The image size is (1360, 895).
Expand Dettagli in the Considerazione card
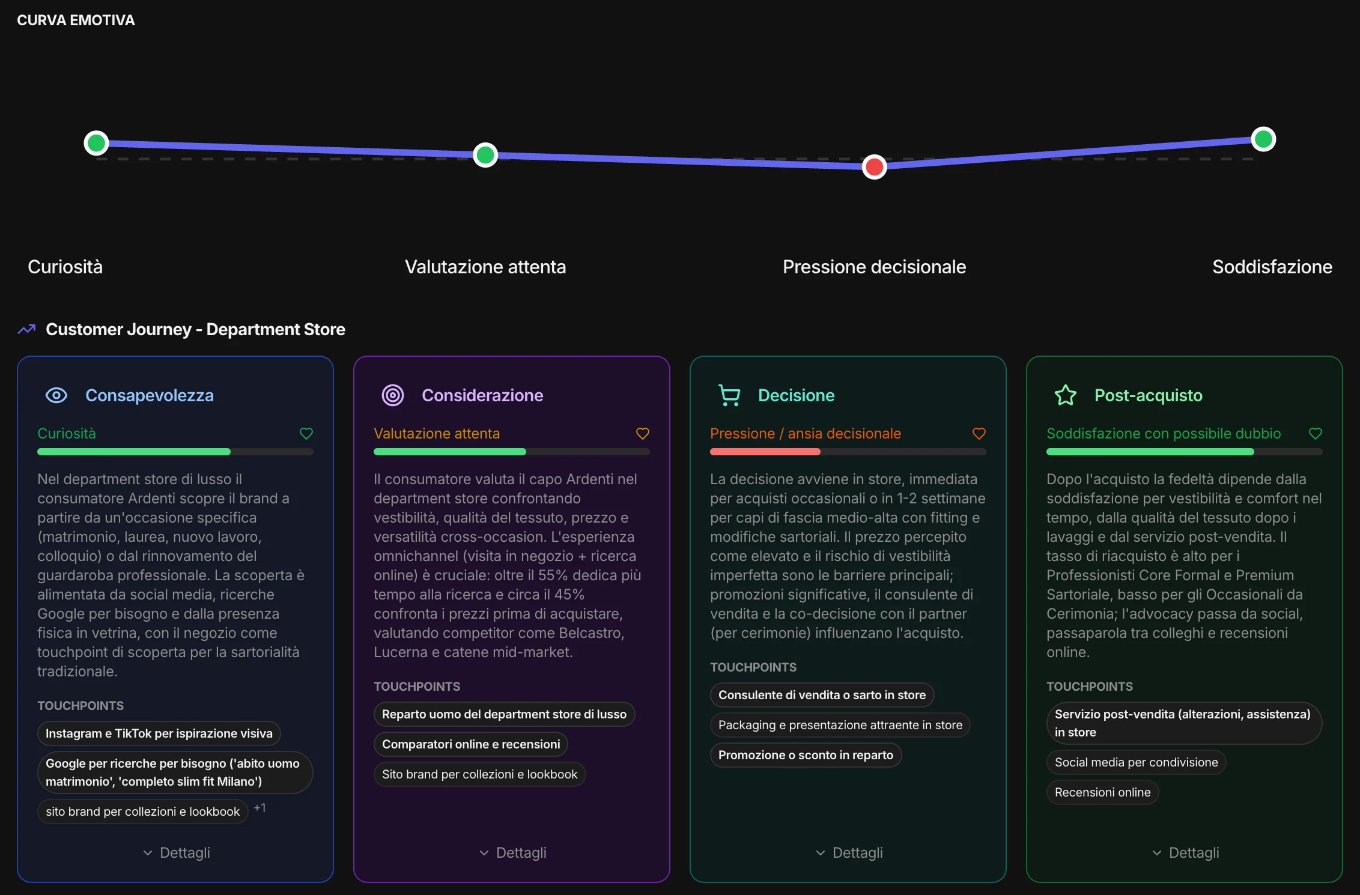click(x=512, y=853)
